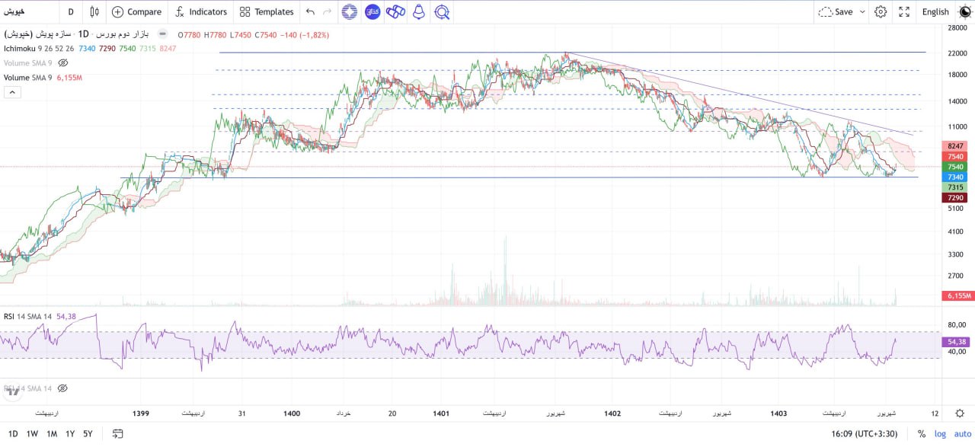Open the Indicators dialog
The width and height of the screenshot is (975, 447).
(201, 11)
